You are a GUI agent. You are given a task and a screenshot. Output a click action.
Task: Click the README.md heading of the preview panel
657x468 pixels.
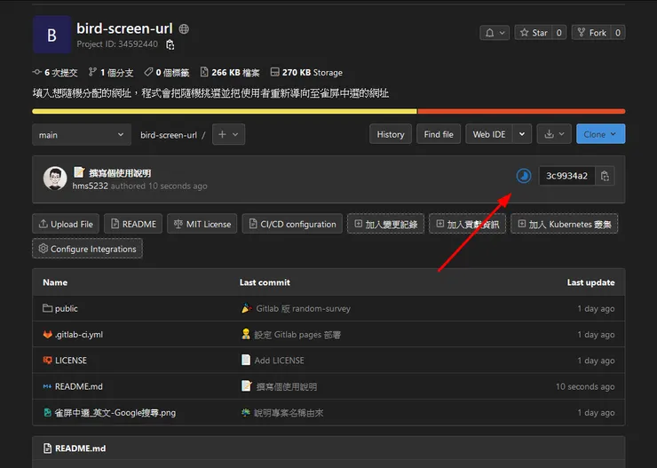[x=81, y=448]
